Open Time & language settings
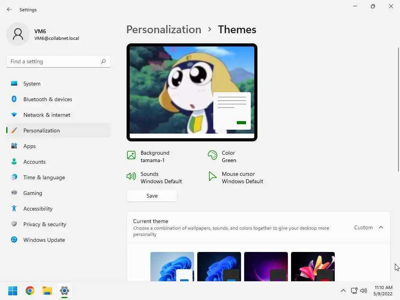400x300 pixels. [59, 177]
